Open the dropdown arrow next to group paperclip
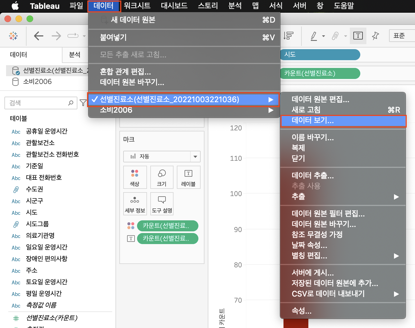415x328 pixels. (345, 36)
